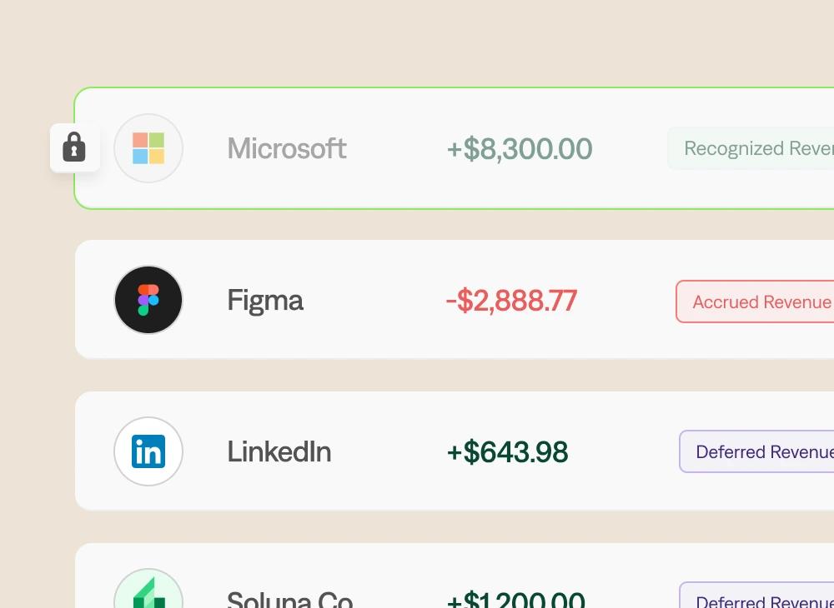Click the Microsoft logo icon
The image size is (834, 608).
[148, 148]
